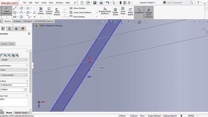This screenshot has height=117, width=208.
Task: Switch to the Motion Study 1 tab
Action: click(22, 113)
